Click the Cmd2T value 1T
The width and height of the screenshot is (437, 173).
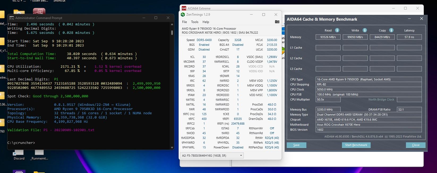238,49
